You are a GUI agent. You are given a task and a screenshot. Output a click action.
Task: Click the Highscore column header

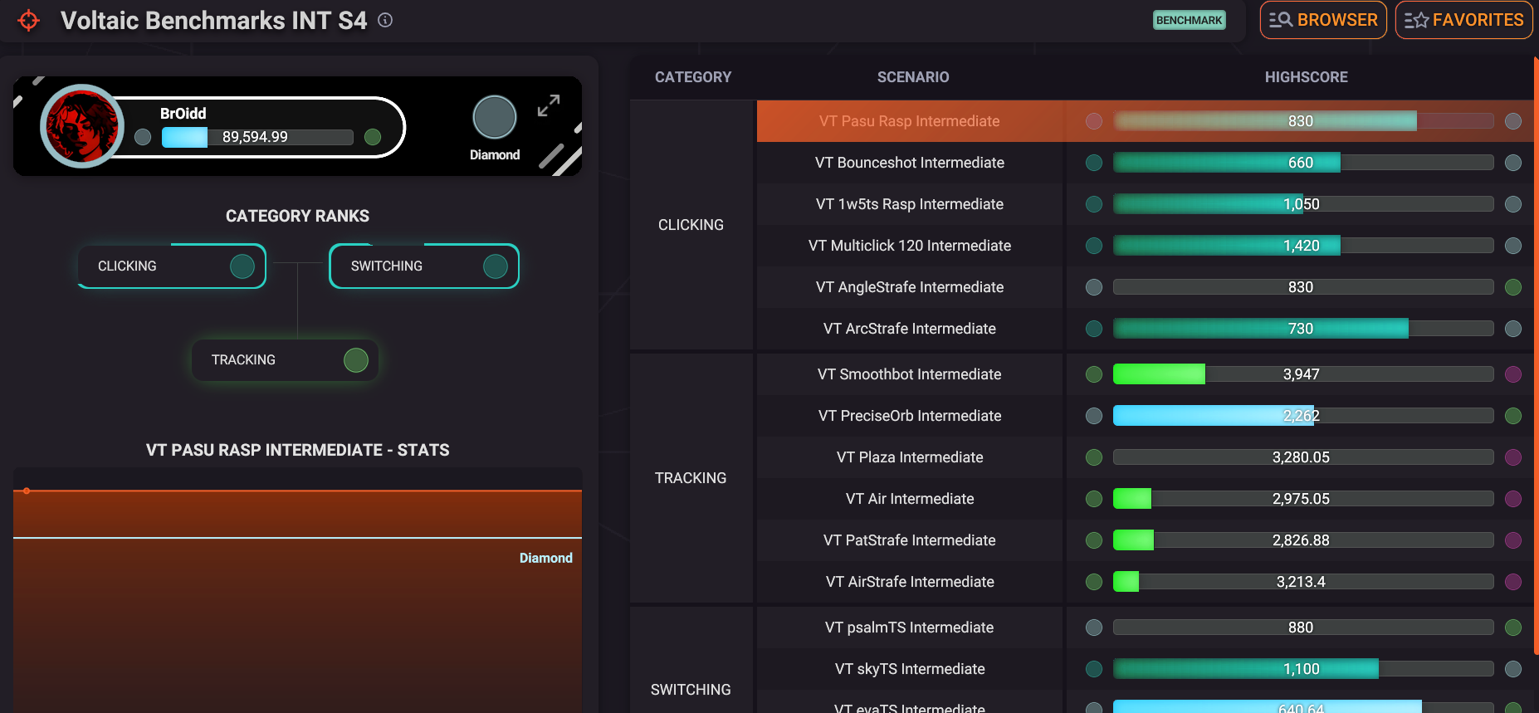coord(1306,77)
